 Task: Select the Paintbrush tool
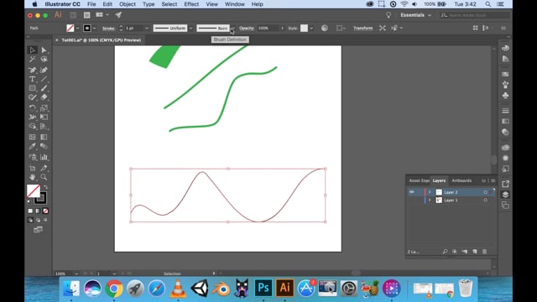pos(44,88)
